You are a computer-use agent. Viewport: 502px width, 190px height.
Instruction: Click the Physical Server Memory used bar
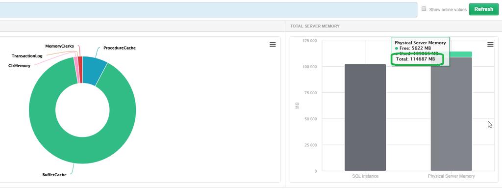(451, 114)
